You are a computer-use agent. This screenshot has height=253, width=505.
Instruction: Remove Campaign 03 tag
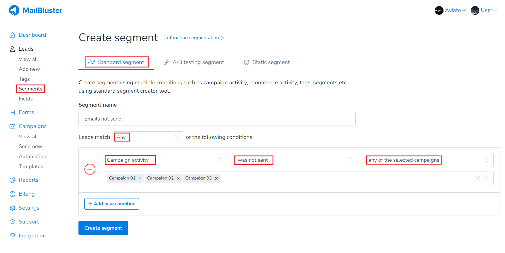216,178
